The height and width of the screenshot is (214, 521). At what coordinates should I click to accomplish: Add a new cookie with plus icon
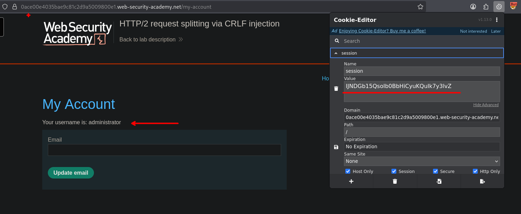(x=351, y=181)
